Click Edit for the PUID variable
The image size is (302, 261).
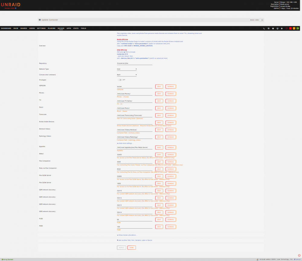[159, 220]
